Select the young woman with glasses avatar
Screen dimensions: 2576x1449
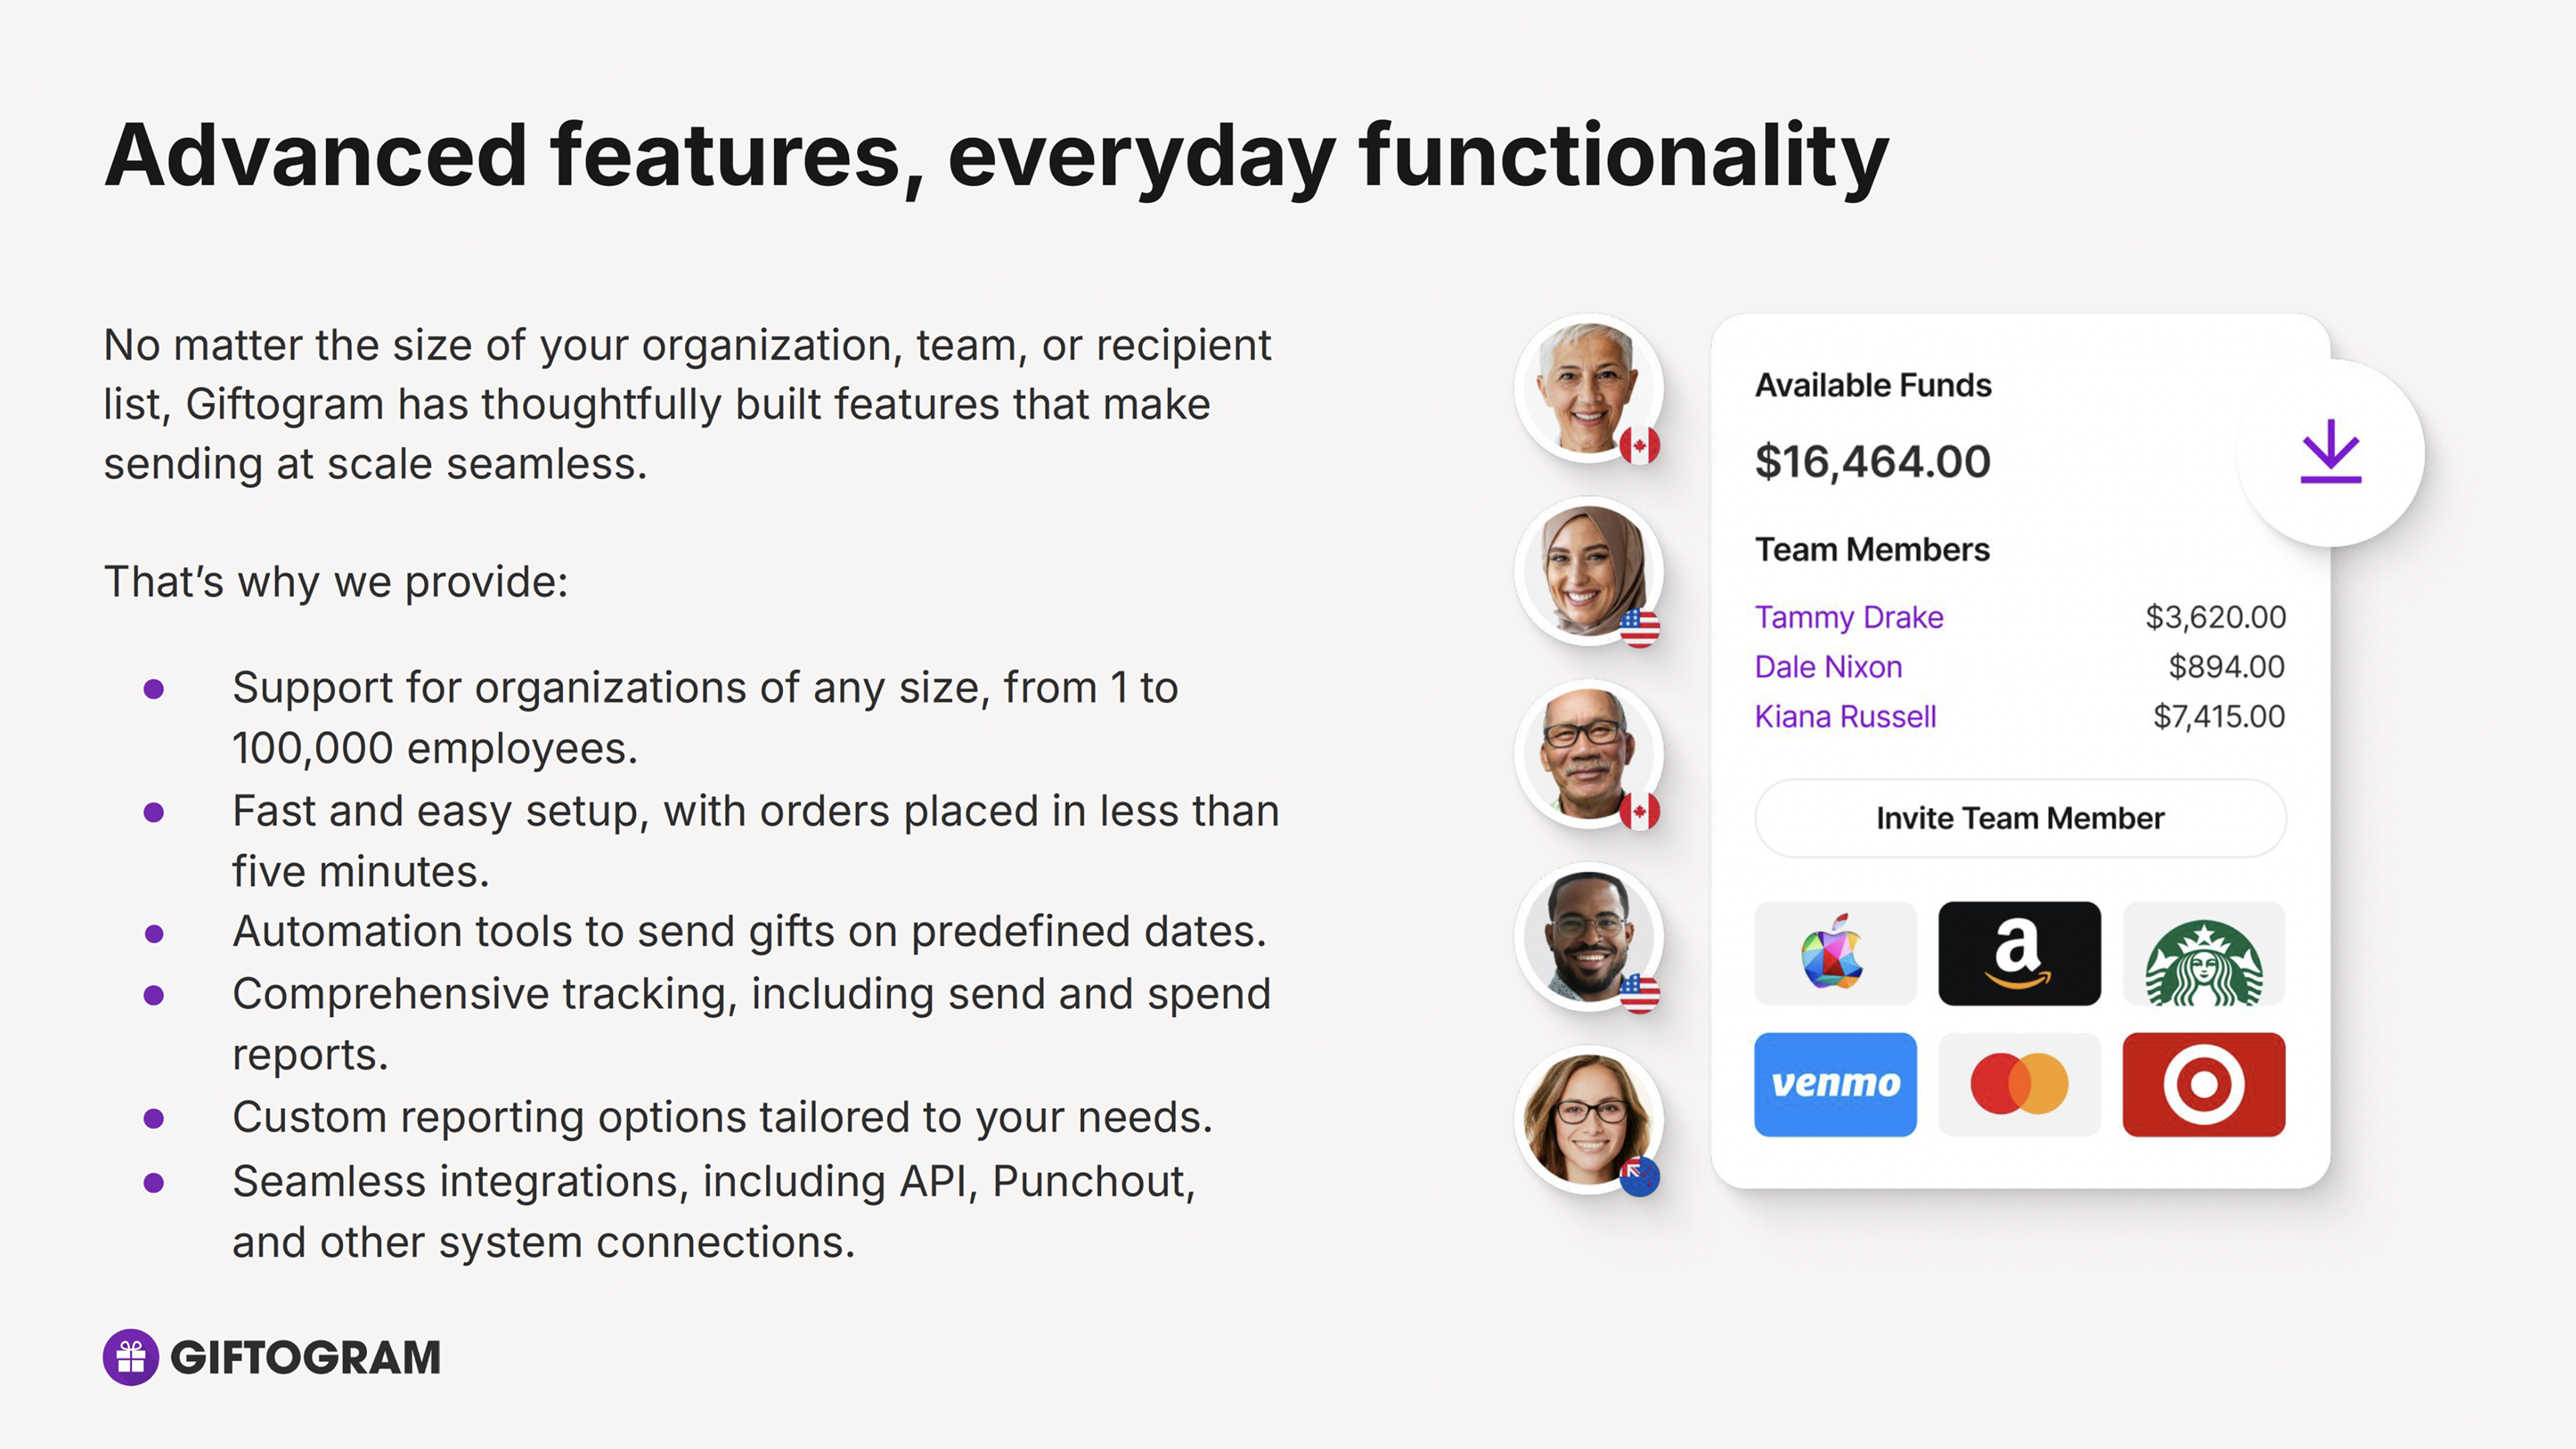1588,1120
